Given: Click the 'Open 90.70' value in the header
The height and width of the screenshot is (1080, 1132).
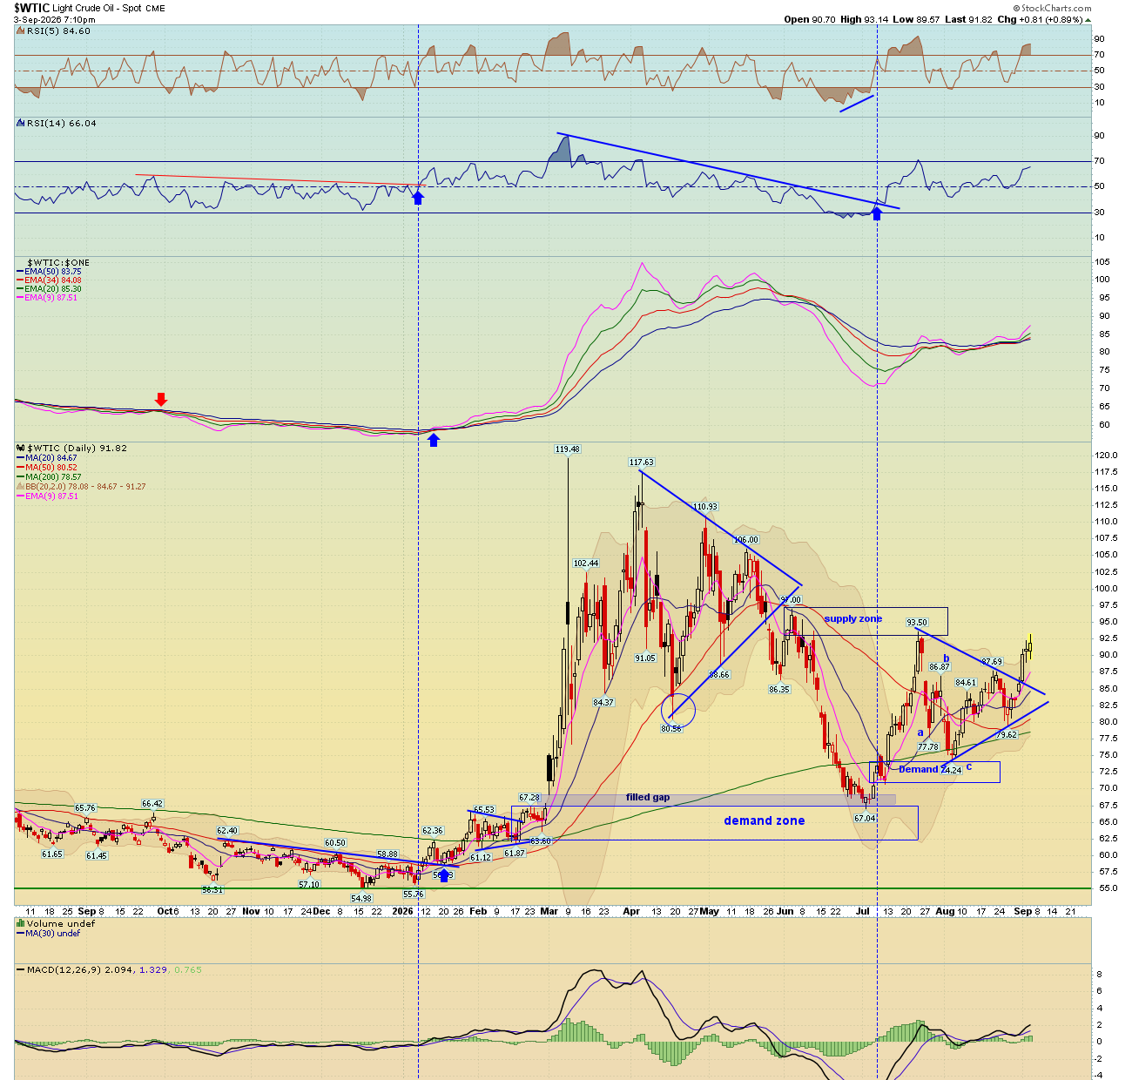Looking at the screenshot, I should point(810,19).
